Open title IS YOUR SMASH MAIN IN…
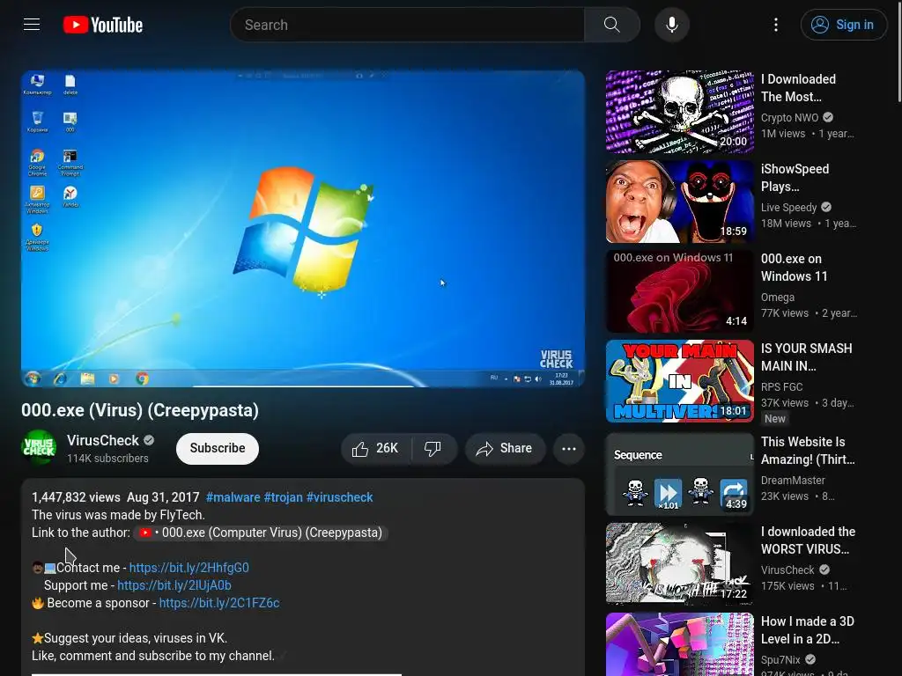Screen dimensions: 902x676 807,357
